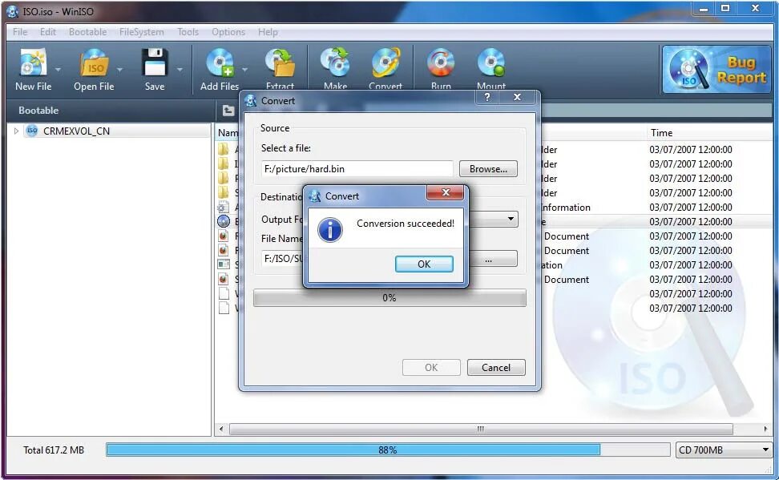This screenshot has height=480, width=779.
Task: Open the File menu
Action: (x=20, y=32)
